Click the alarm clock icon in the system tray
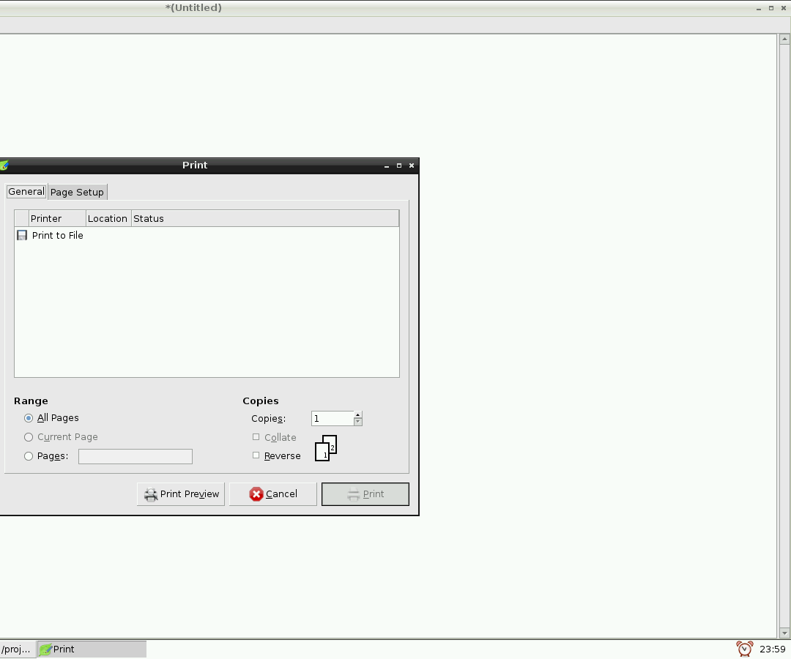Viewport: 791px width, 659px height. (x=744, y=648)
